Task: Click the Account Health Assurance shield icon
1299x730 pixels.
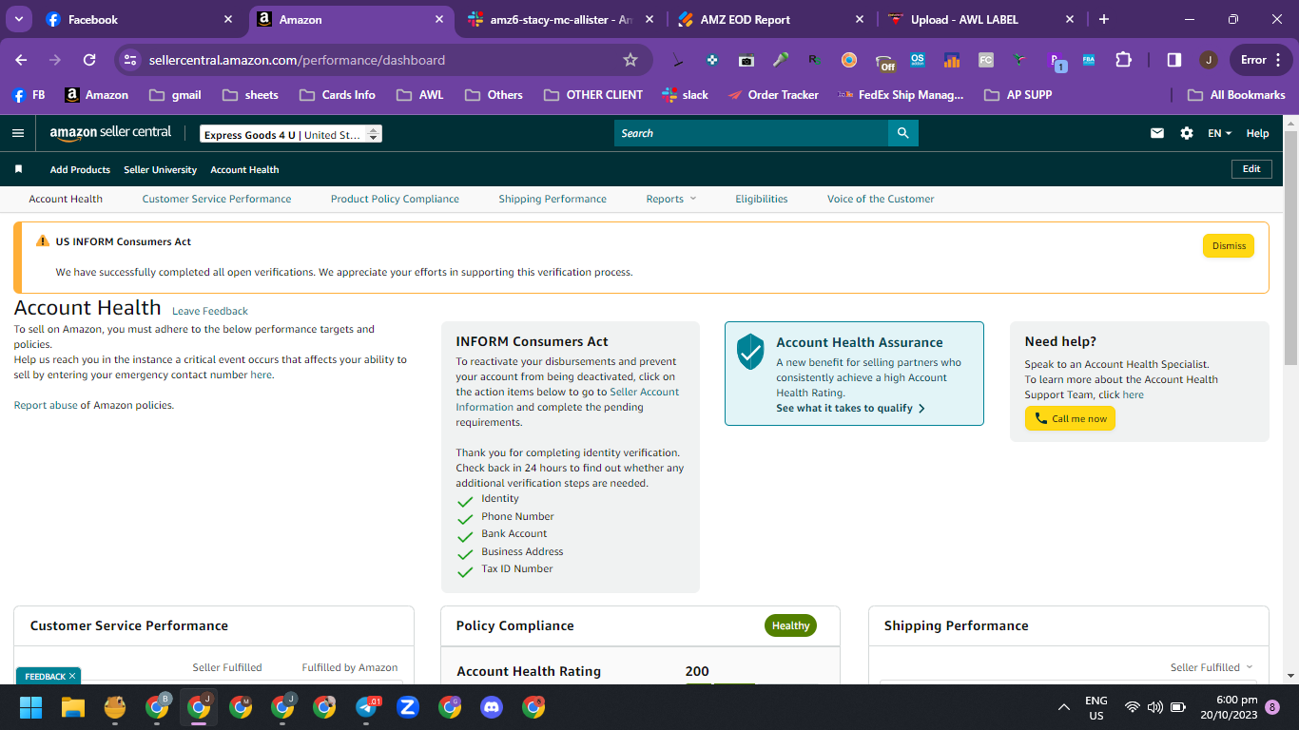Action: pos(750,352)
